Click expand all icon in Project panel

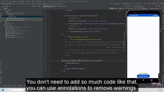point(34,6)
